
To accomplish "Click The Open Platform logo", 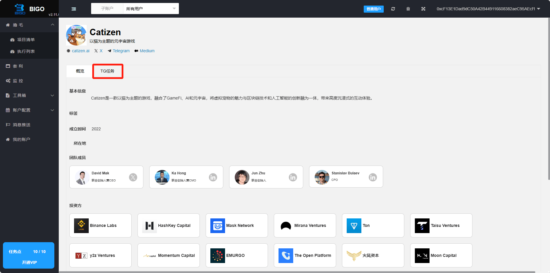I will point(286,256).
